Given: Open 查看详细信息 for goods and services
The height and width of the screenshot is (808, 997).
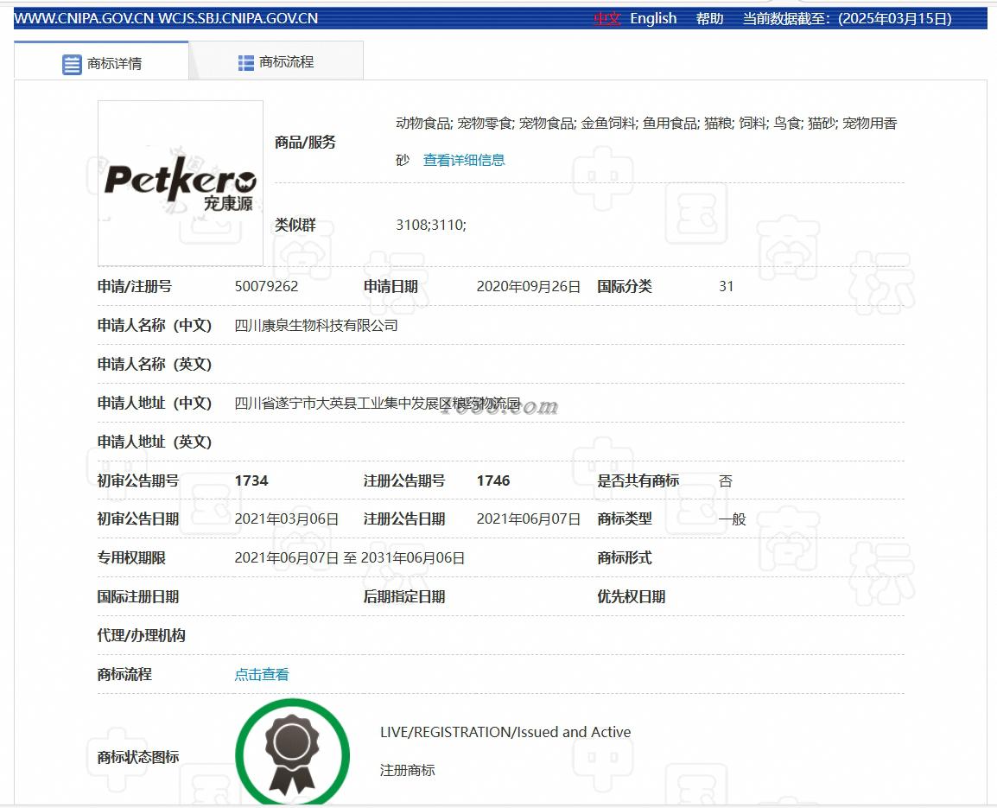Looking at the screenshot, I should 464,161.
